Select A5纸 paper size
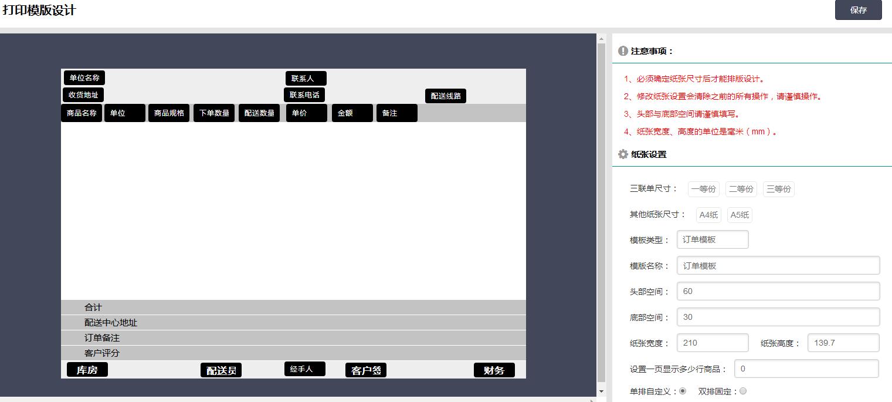Screen dimensions: 892x402 (x=739, y=215)
